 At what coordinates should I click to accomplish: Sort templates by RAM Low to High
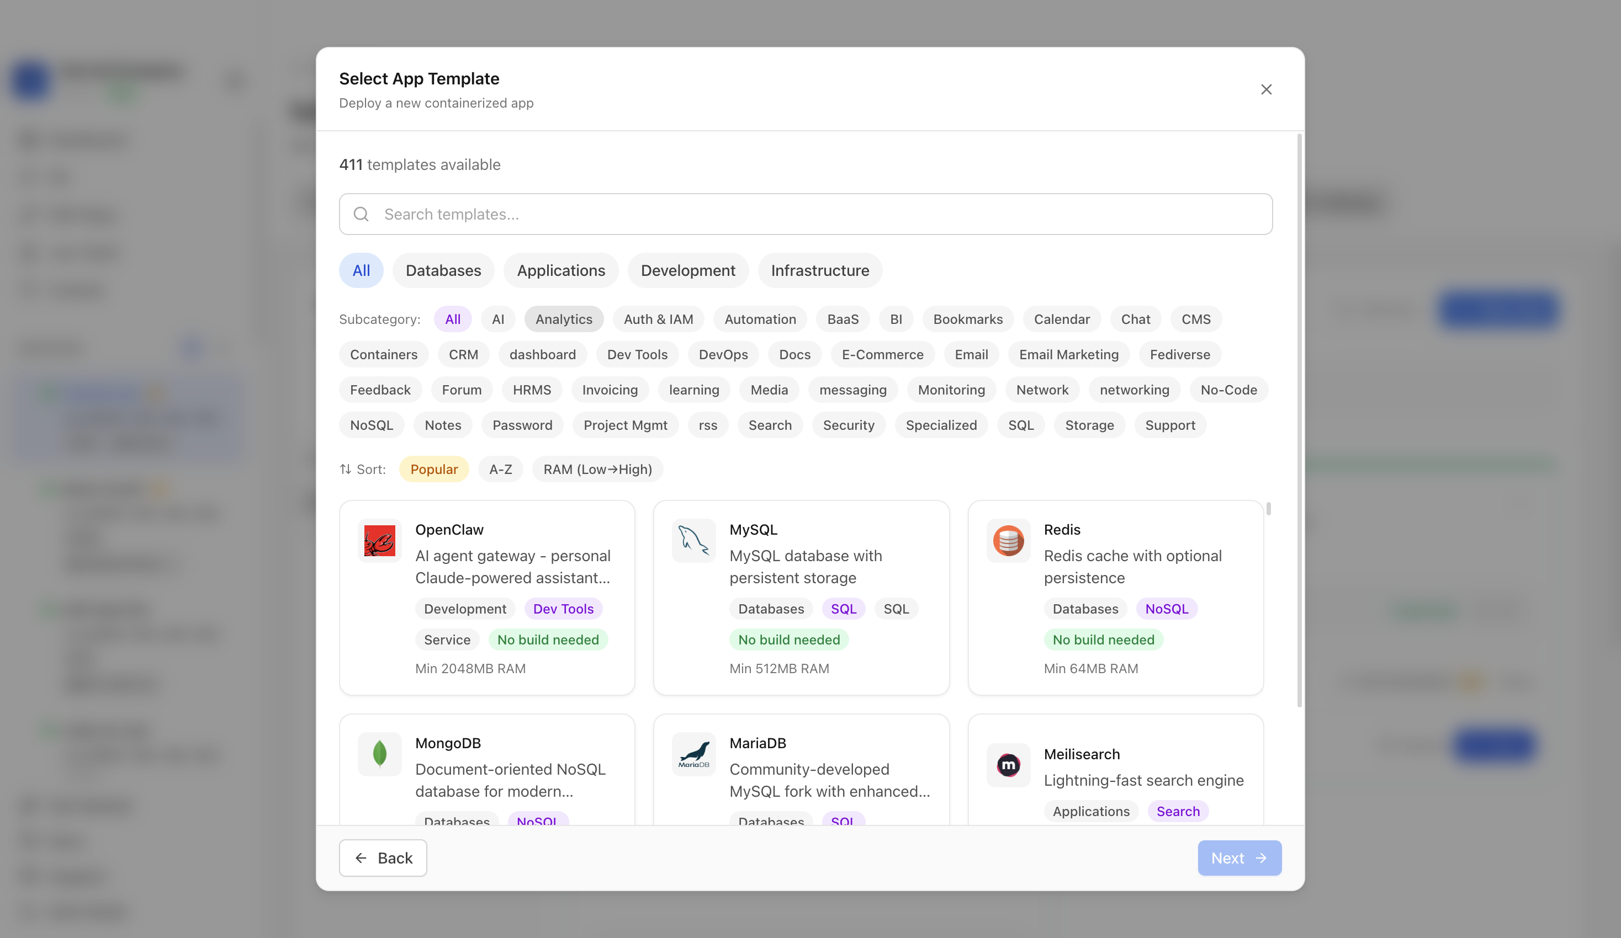(x=597, y=470)
